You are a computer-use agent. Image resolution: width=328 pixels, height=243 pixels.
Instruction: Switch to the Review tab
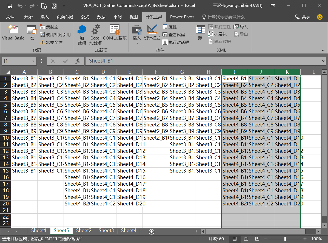click(118, 17)
